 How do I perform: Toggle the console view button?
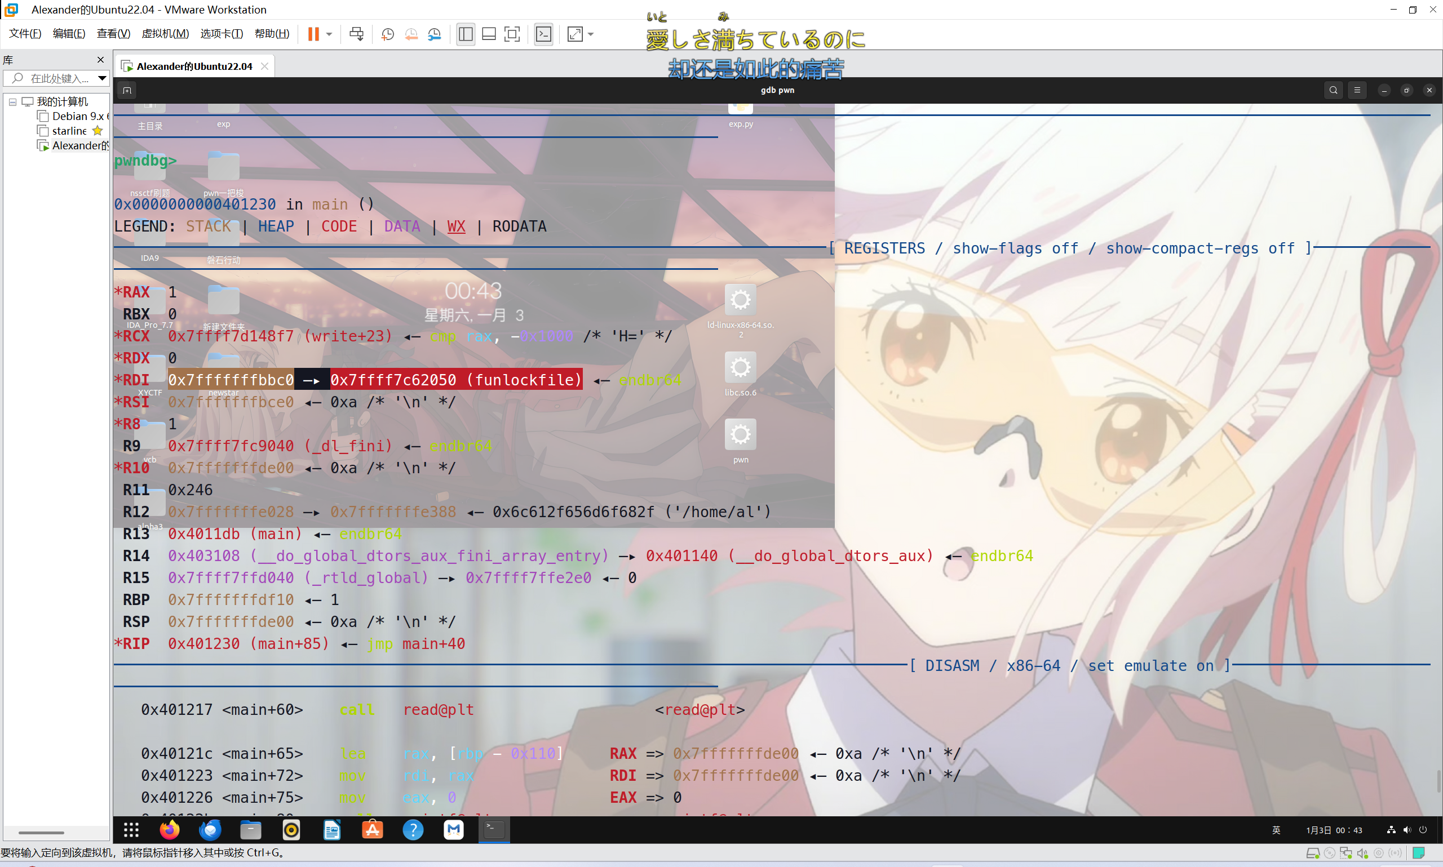[543, 34]
